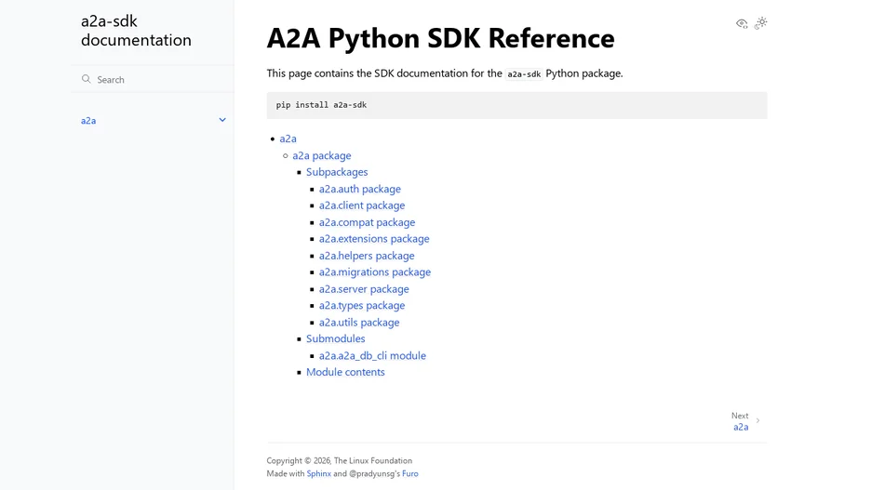Screen dimensions: 871x490
Task: Open the a2a sidebar navigation link
Action: [x=88, y=121]
